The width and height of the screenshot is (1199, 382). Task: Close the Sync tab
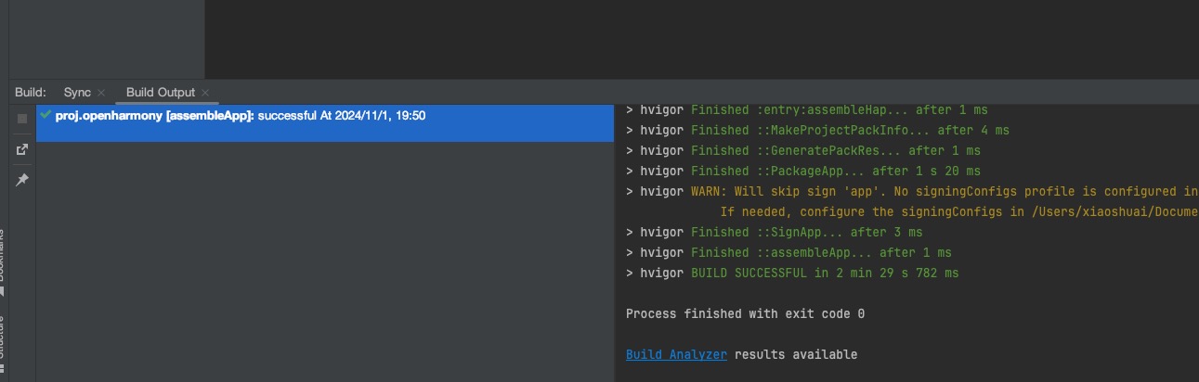click(x=101, y=93)
